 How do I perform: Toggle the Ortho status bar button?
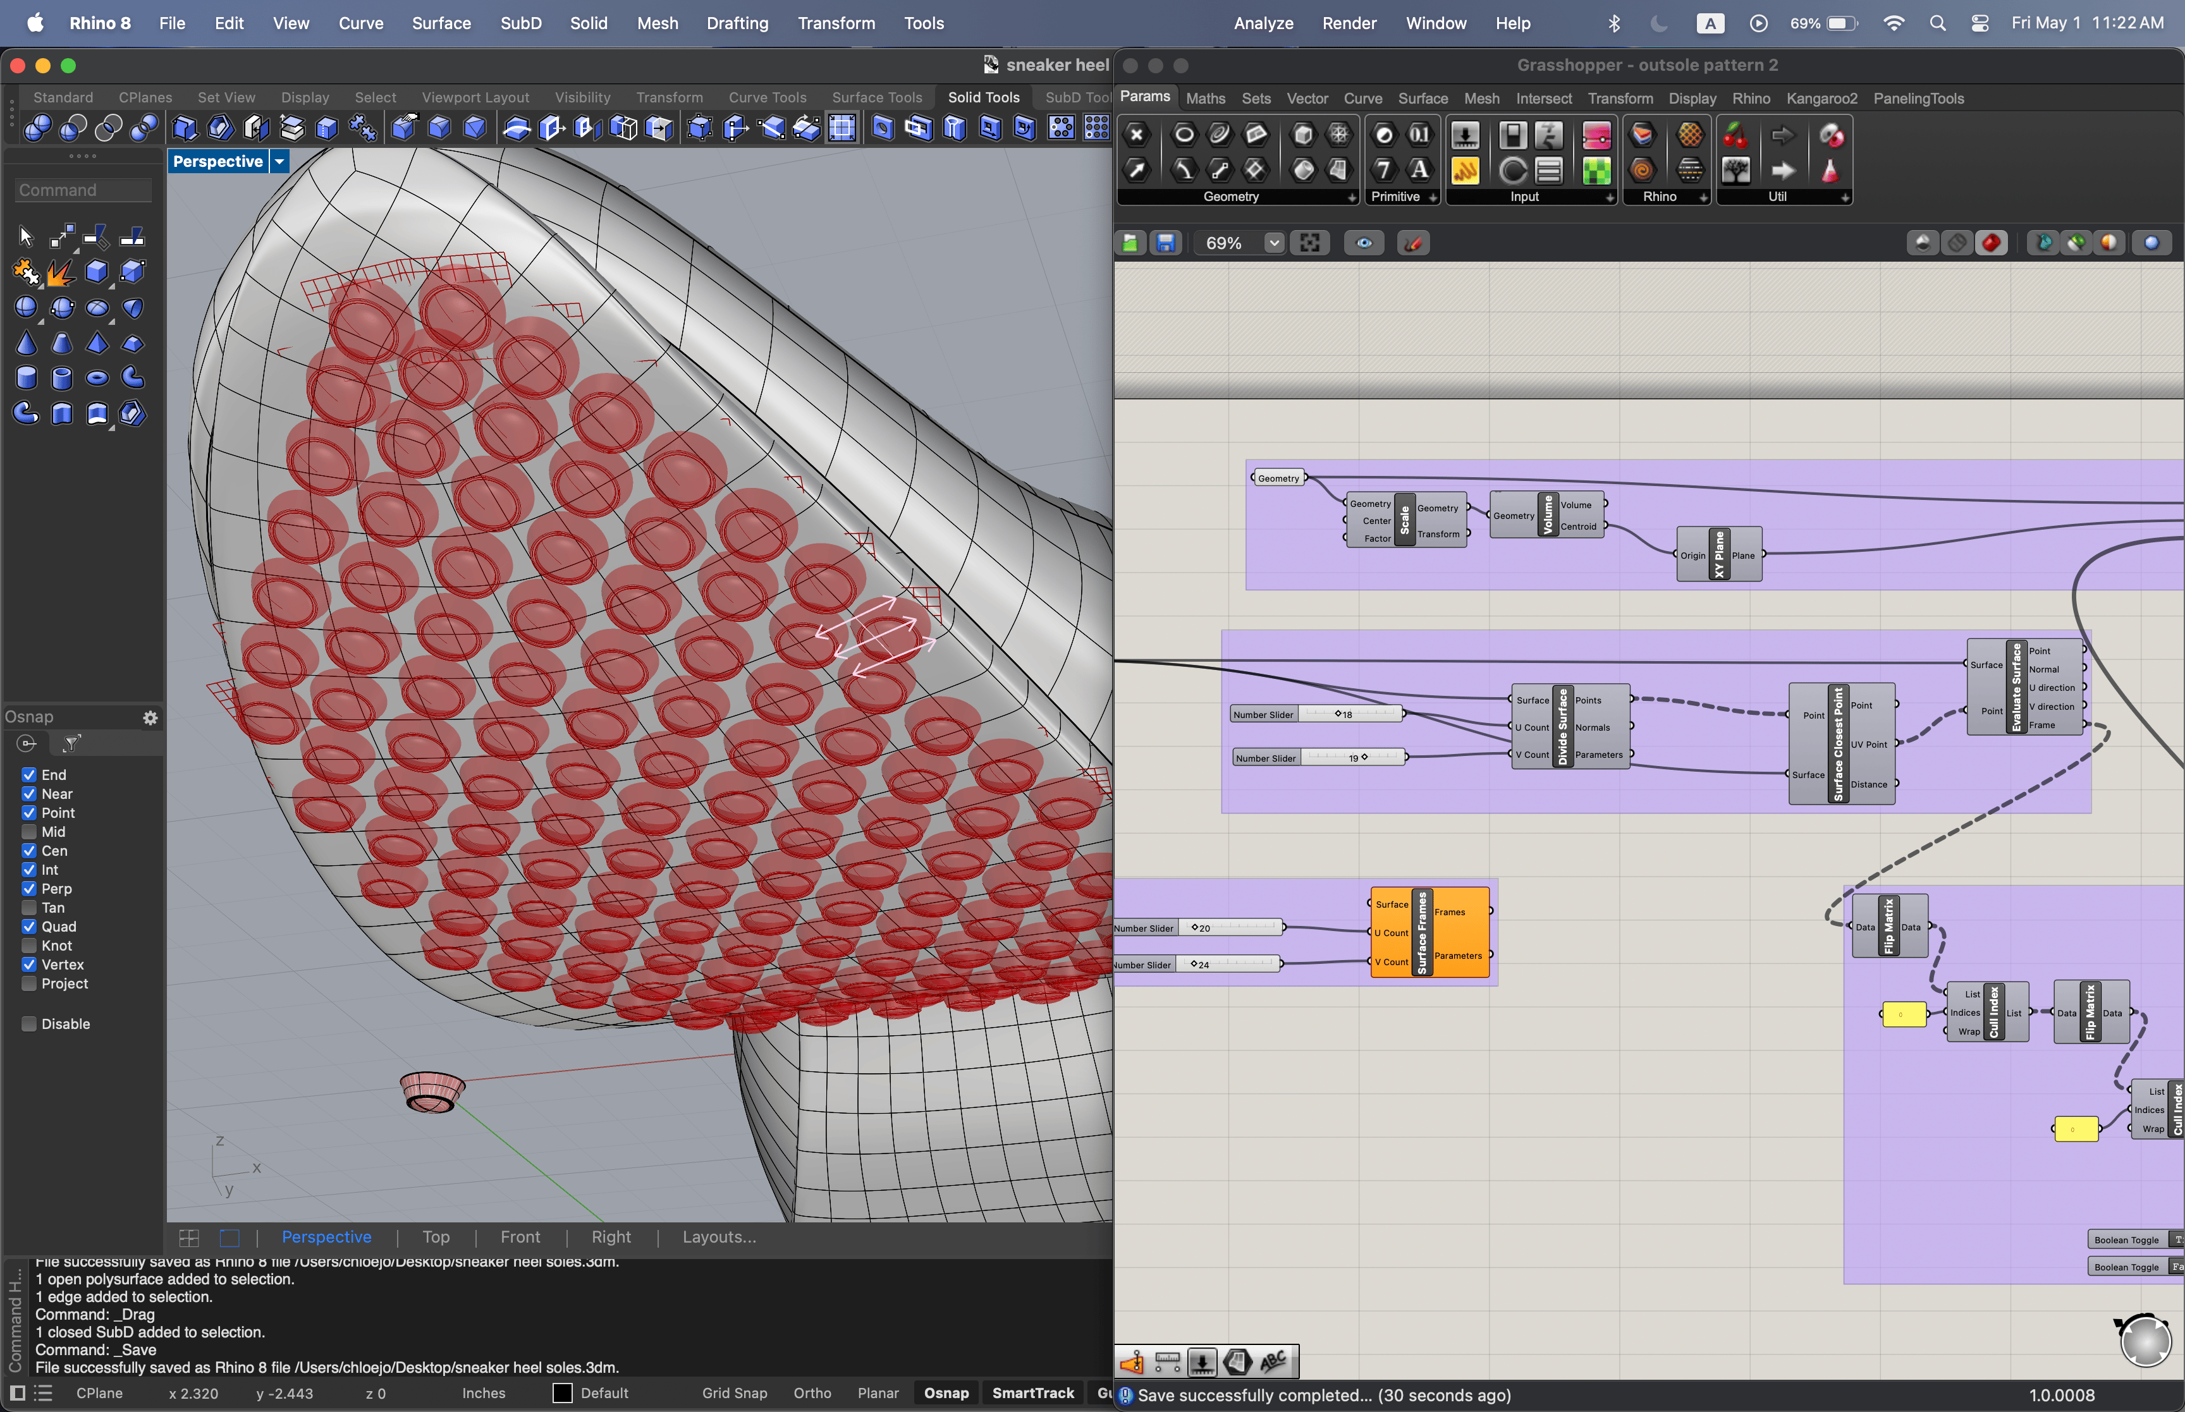(x=812, y=1393)
